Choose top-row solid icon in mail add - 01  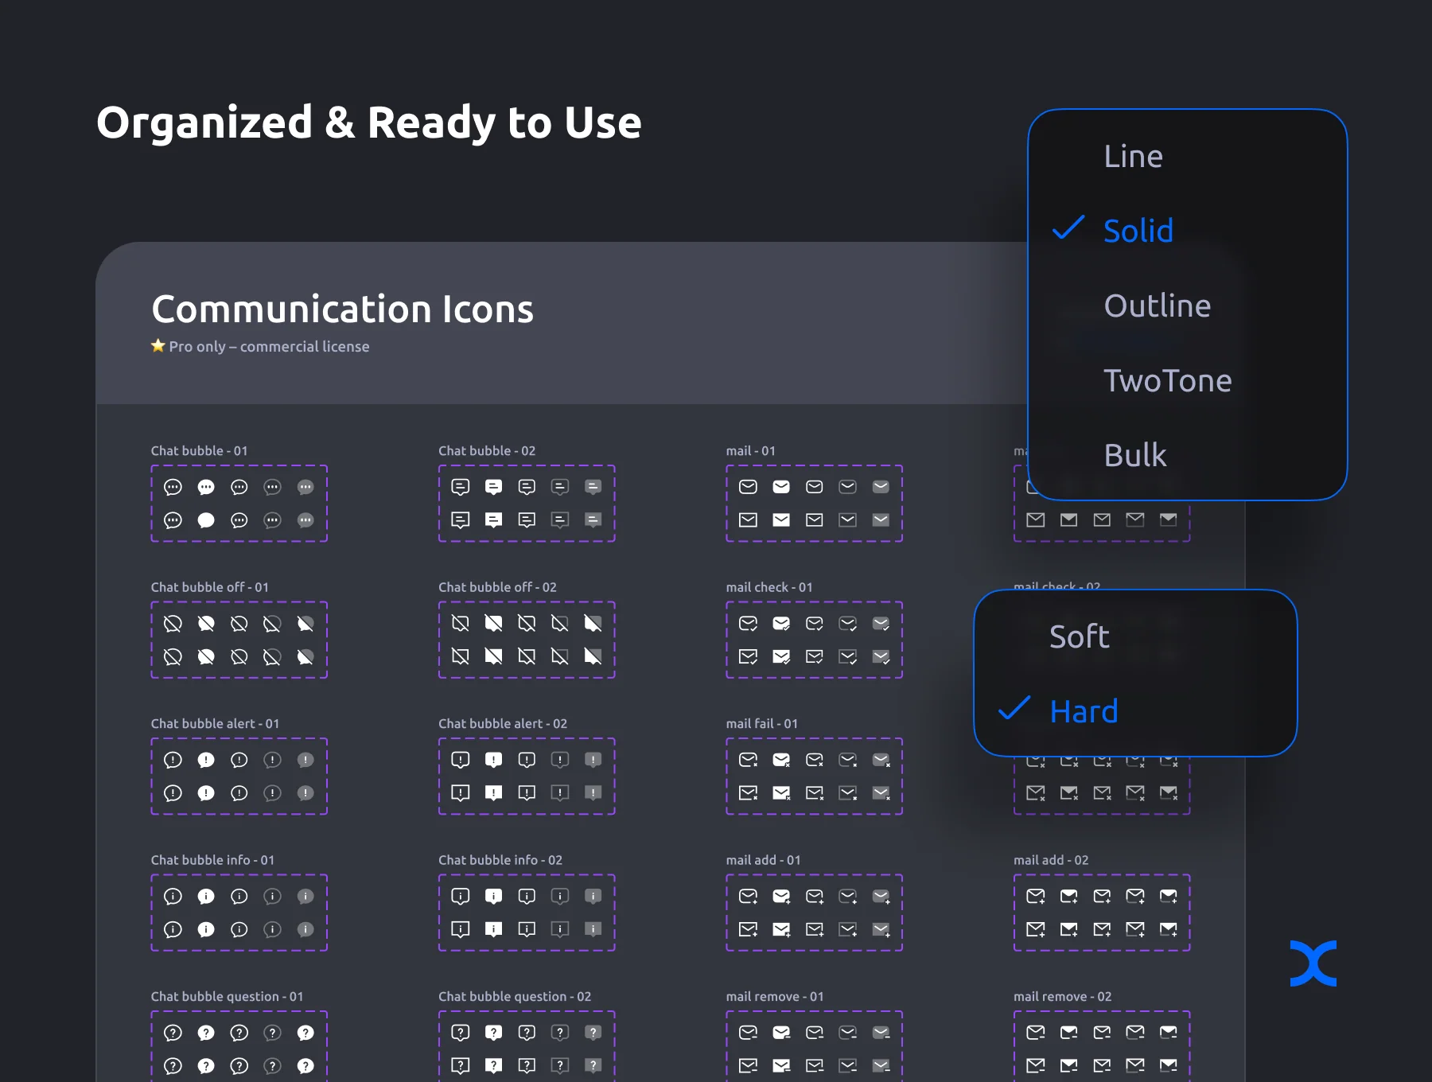tap(781, 897)
